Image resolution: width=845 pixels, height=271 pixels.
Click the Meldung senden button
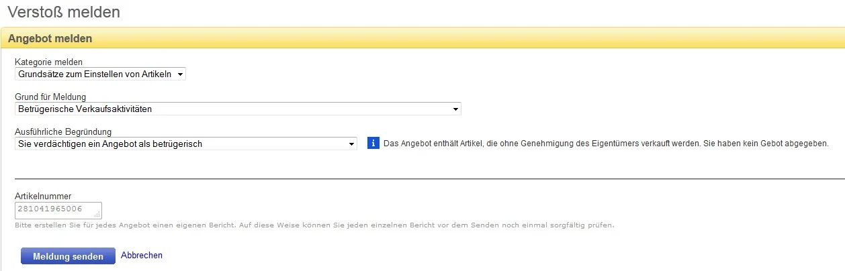[x=68, y=256]
